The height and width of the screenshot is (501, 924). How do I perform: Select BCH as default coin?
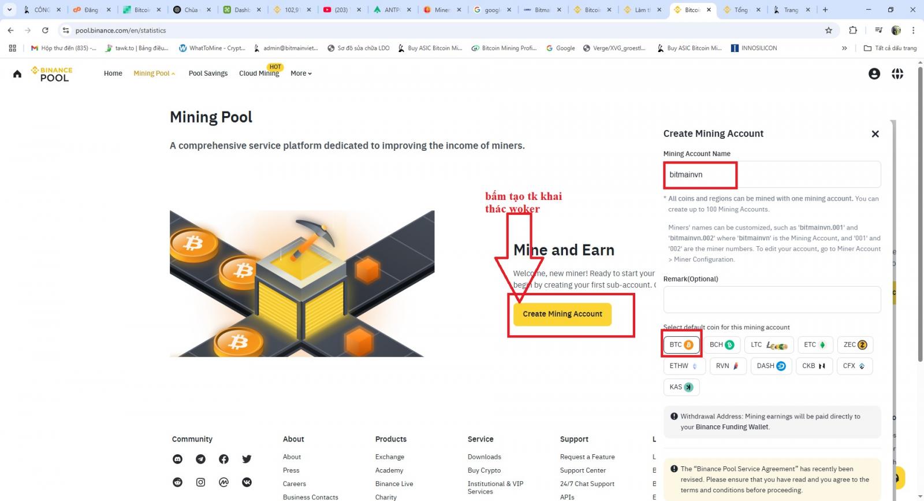tap(722, 345)
